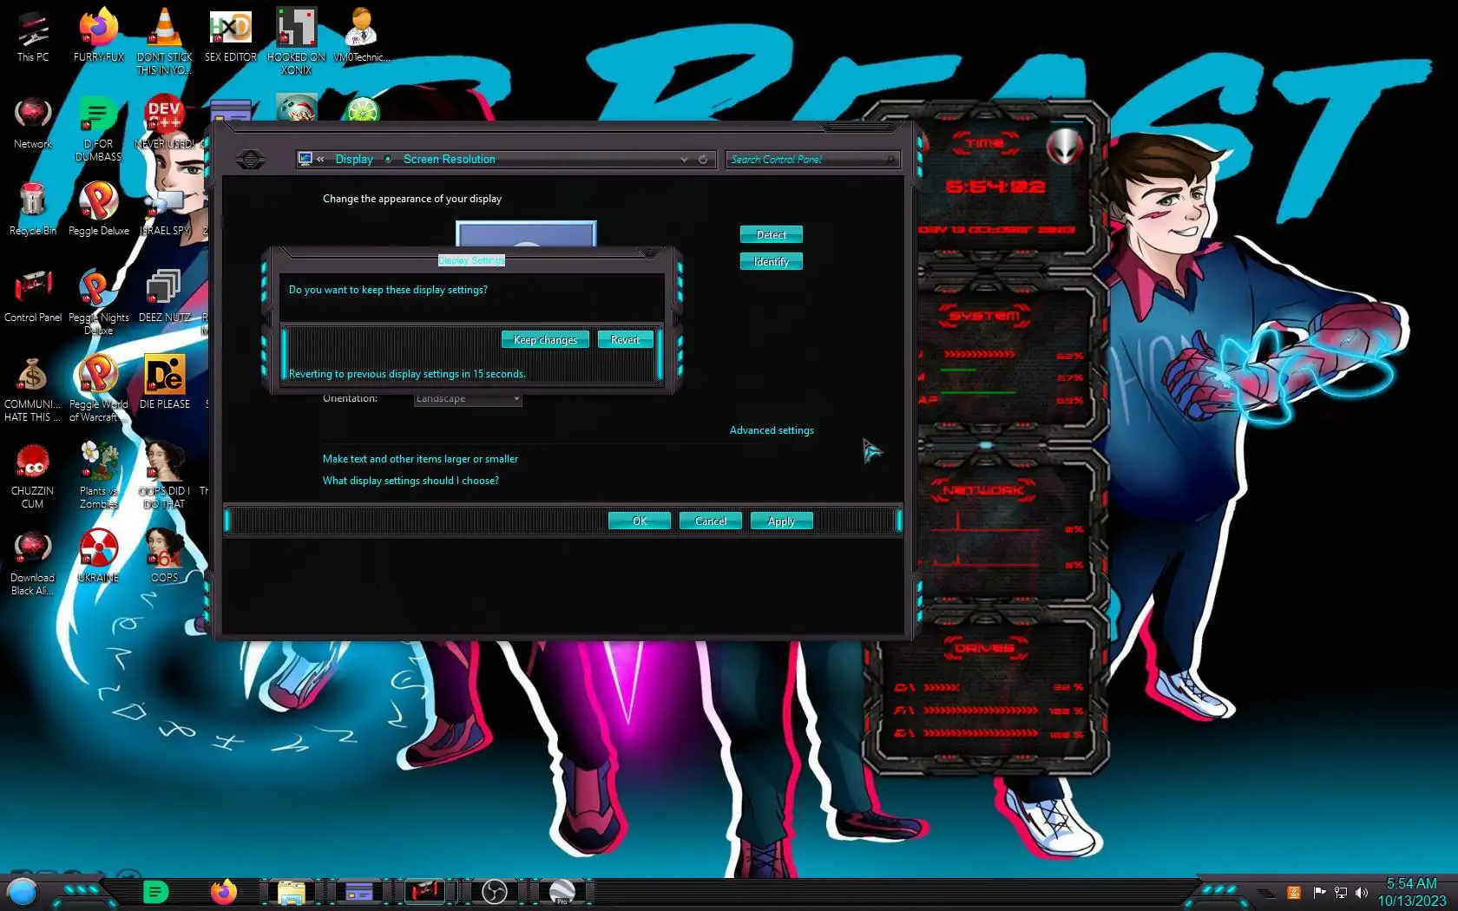
Task: Focus the Search Control Panel field
Action: pos(812,160)
